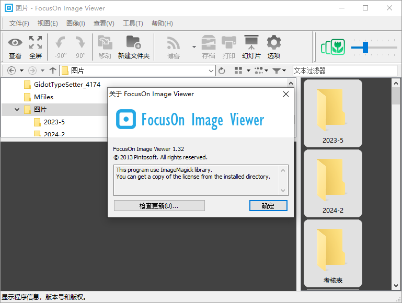The height and width of the screenshot is (303, 402).
Task: Go forward with the right arrow button
Action: coord(32,71)
